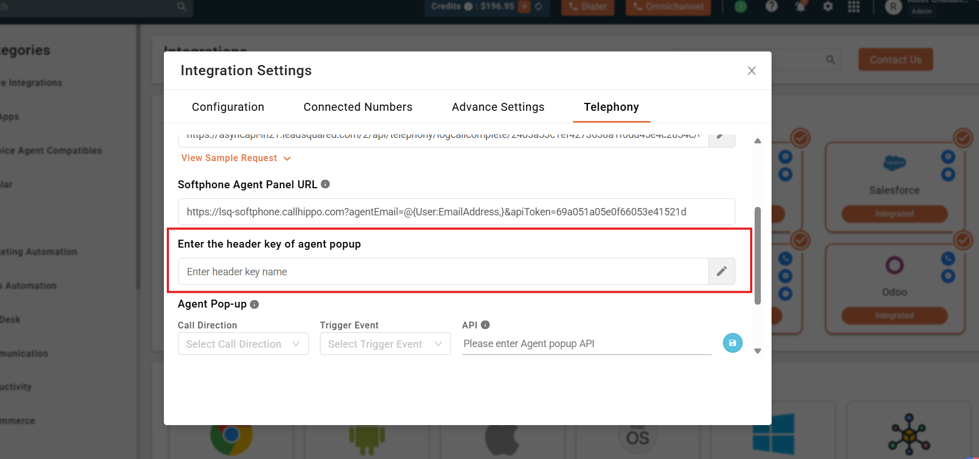Viewport: 979px width, 459px height.
Task: Select Marketing Automation category in sidebar
Action: tap(38, 252)
